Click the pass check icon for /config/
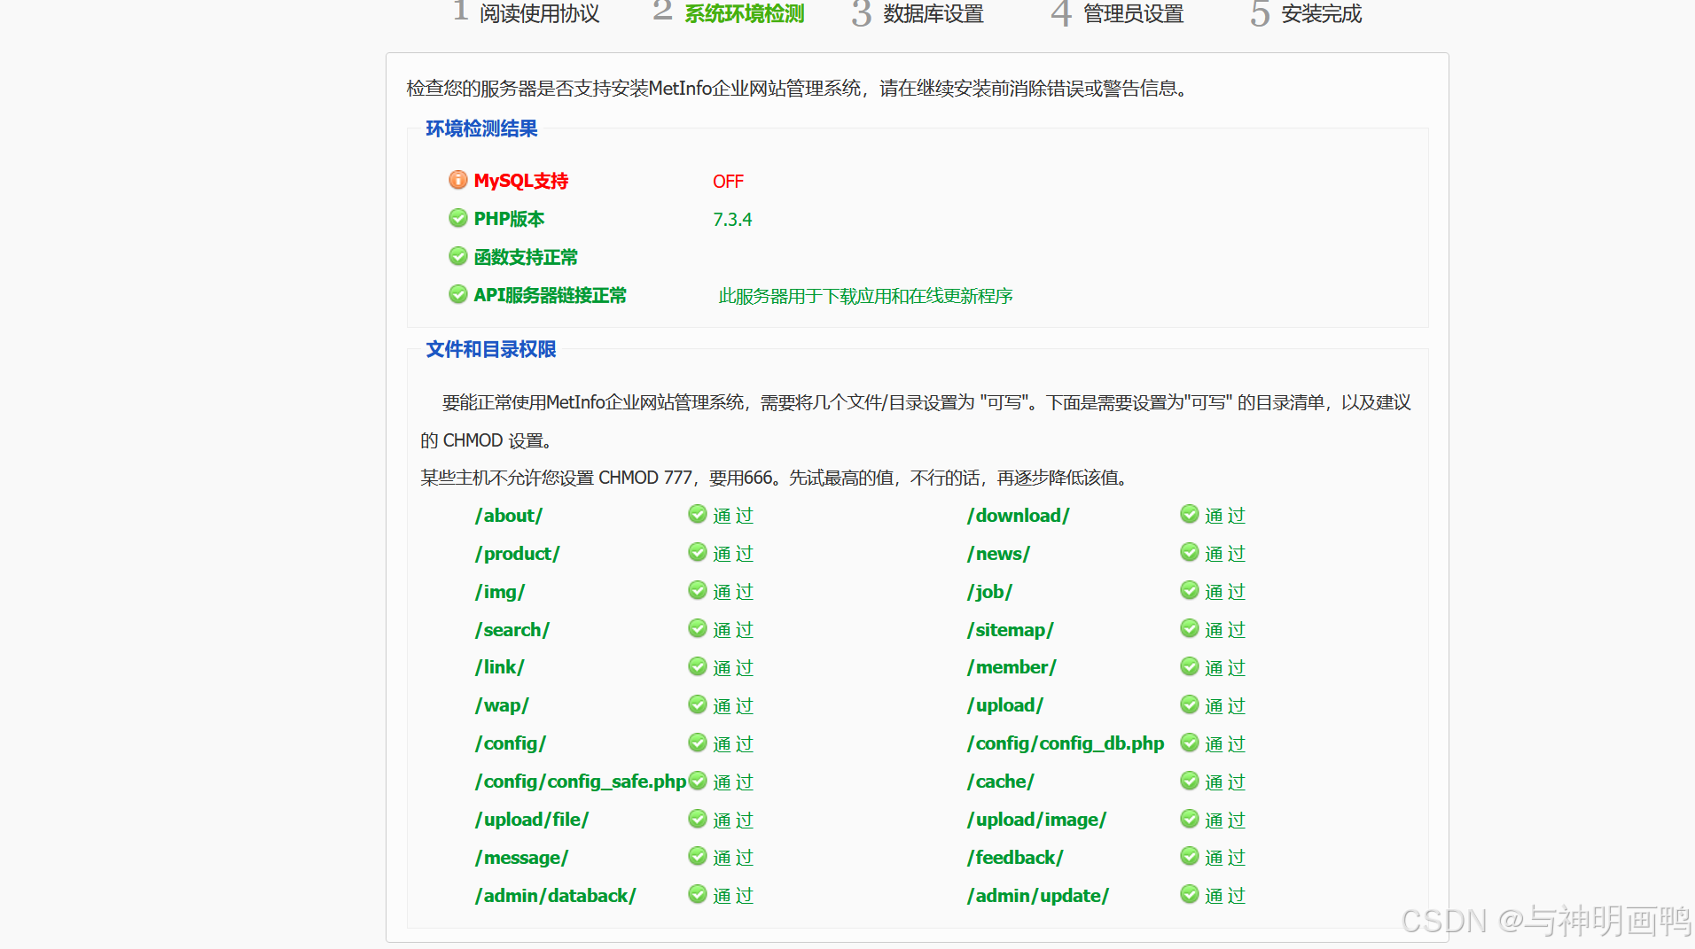Viewport: 1695px width, 949px height. (698, 743)
